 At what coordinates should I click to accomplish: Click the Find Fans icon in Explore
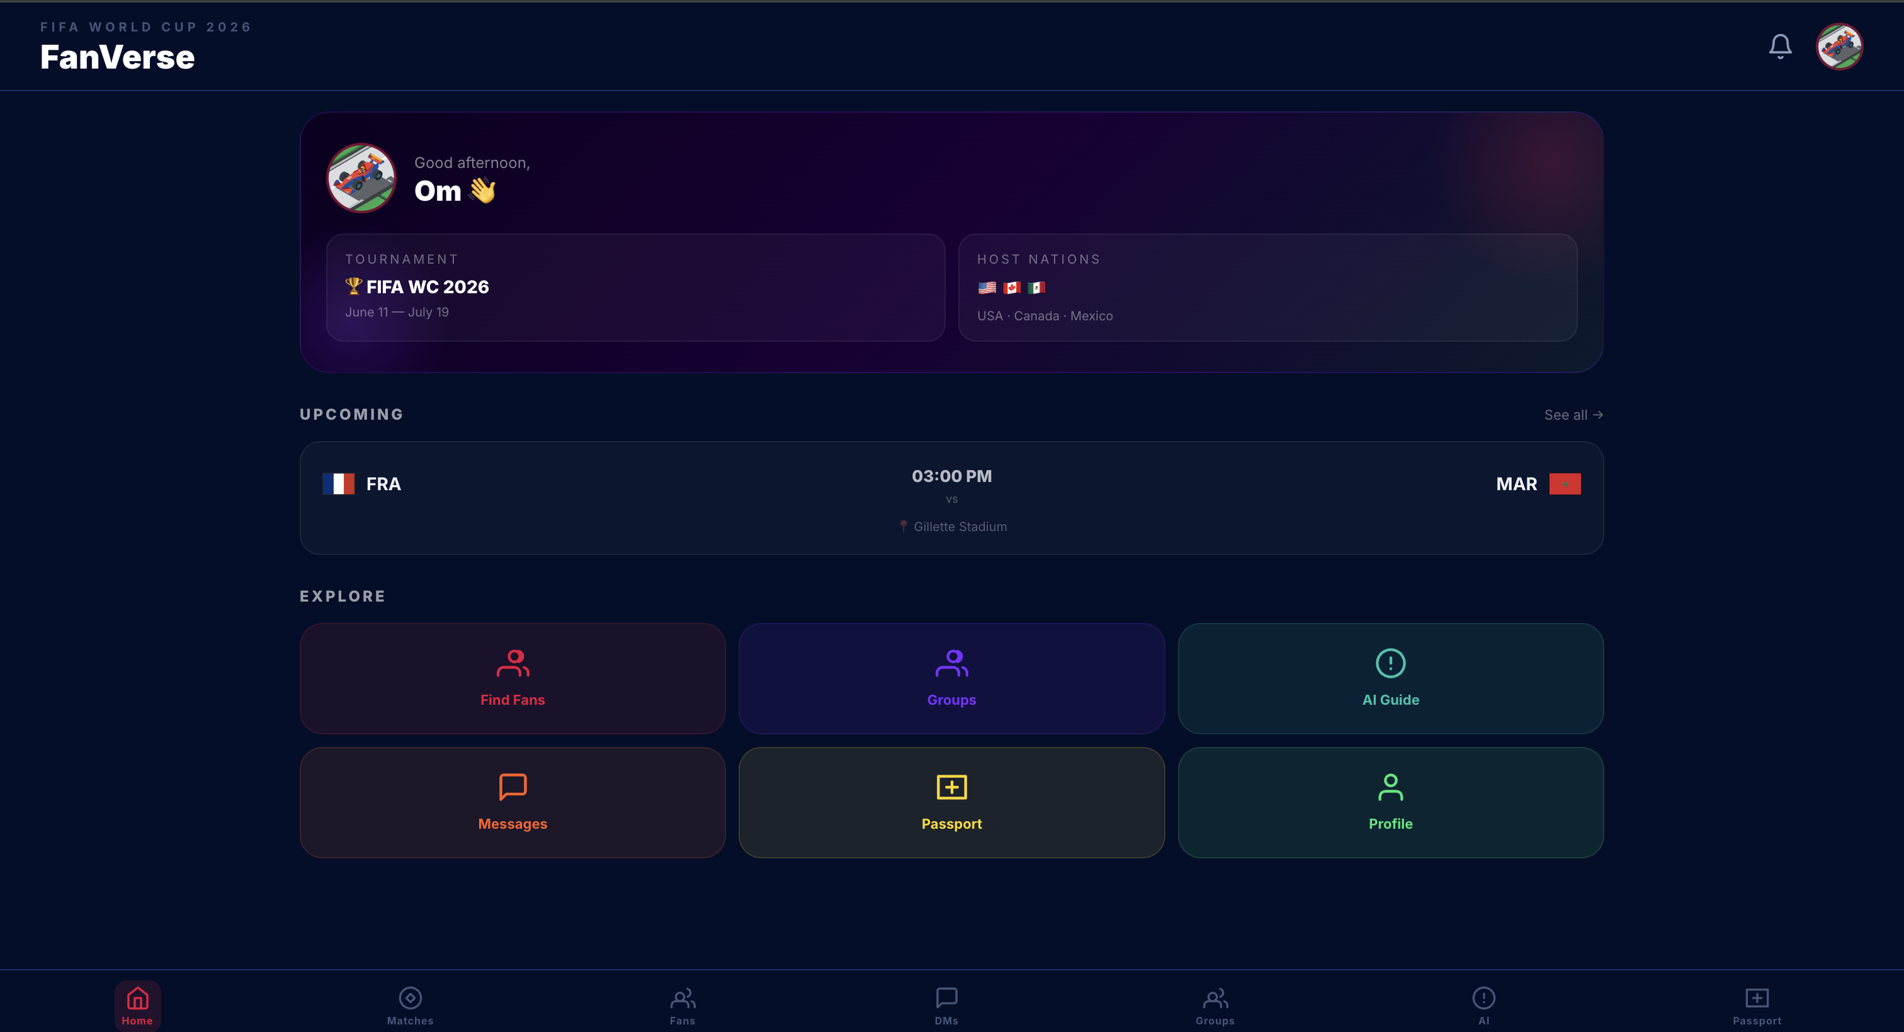coord(513,663)
